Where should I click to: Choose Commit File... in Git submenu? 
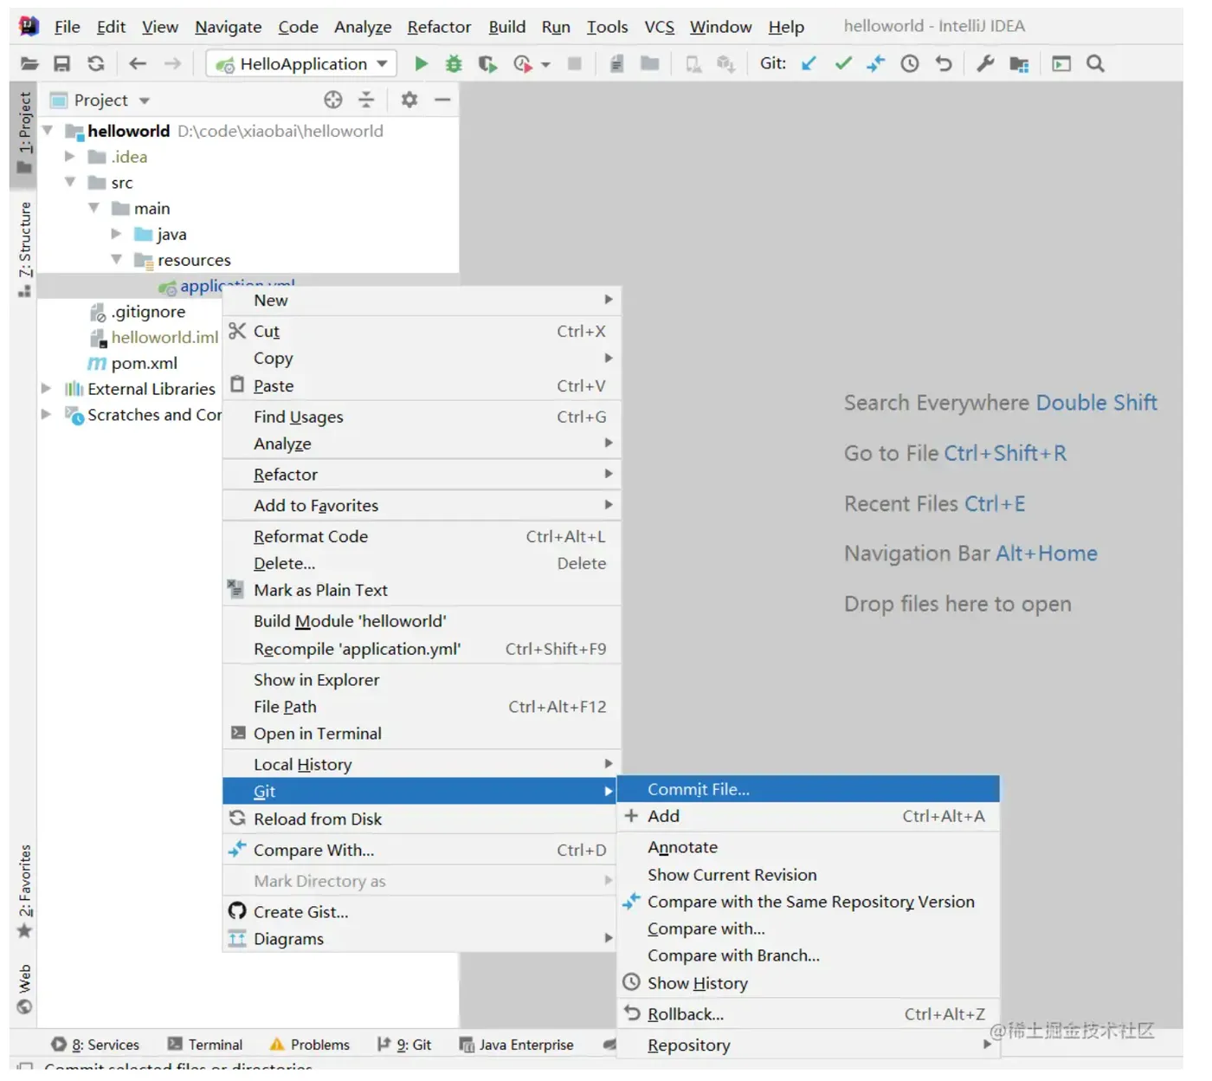pyautogui.click(x=809, y=790)
